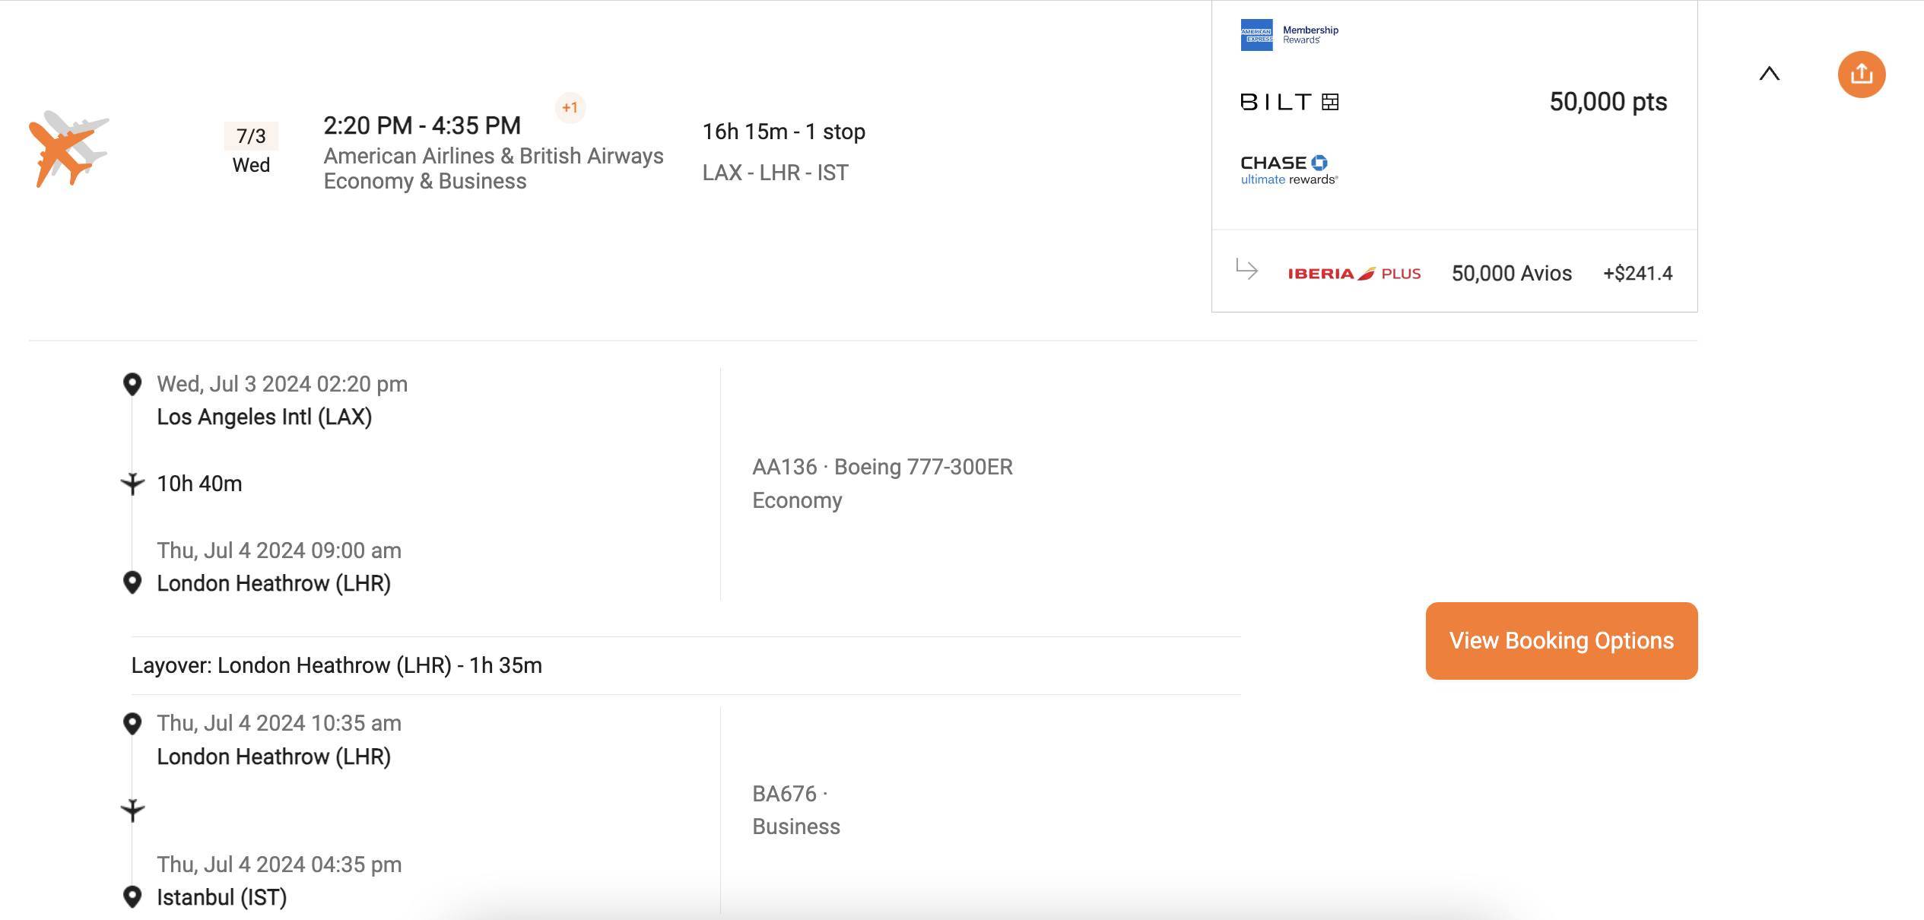This screenshot has height=920, width=1924.
Task: Click Thu, Jul 4 2024 04:35 pm timestamp
Action: (x=279, y=864)
